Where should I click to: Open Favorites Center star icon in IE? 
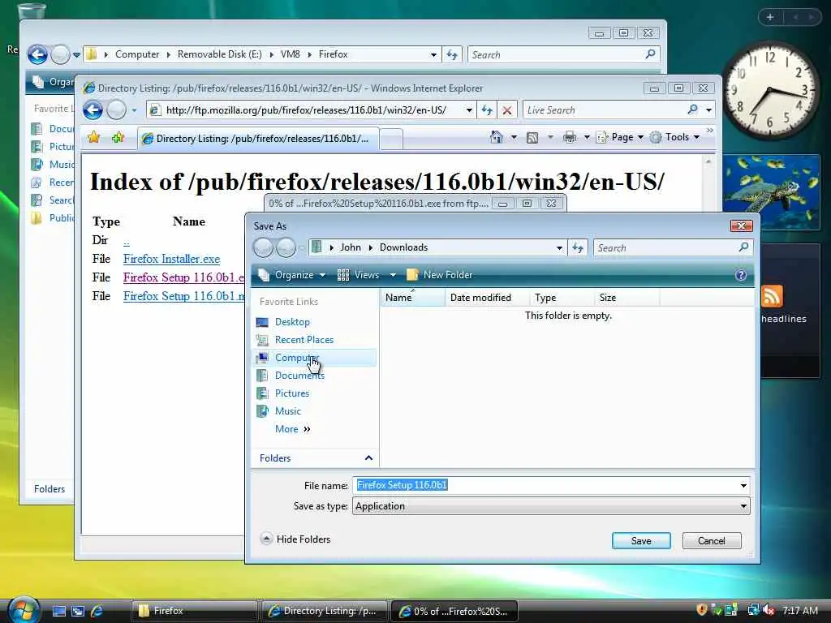[x=94, y=138]
